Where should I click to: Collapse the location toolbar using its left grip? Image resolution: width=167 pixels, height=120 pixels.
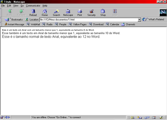pyautogui.click(x=1, y=20)
